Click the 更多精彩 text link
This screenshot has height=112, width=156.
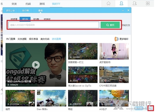pyautogui.click(x=124, y=39)
